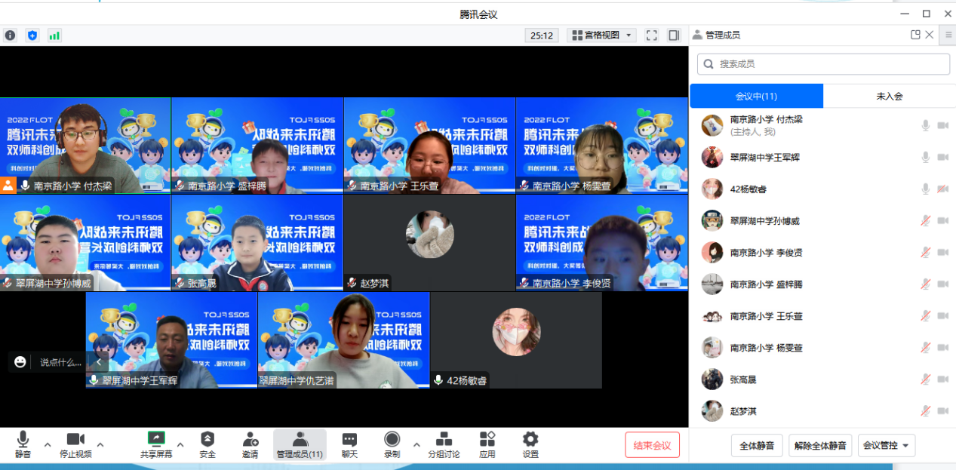This screenshot has height=470, width=956.
Task: Open the 安全 security options
Action: 207,444
